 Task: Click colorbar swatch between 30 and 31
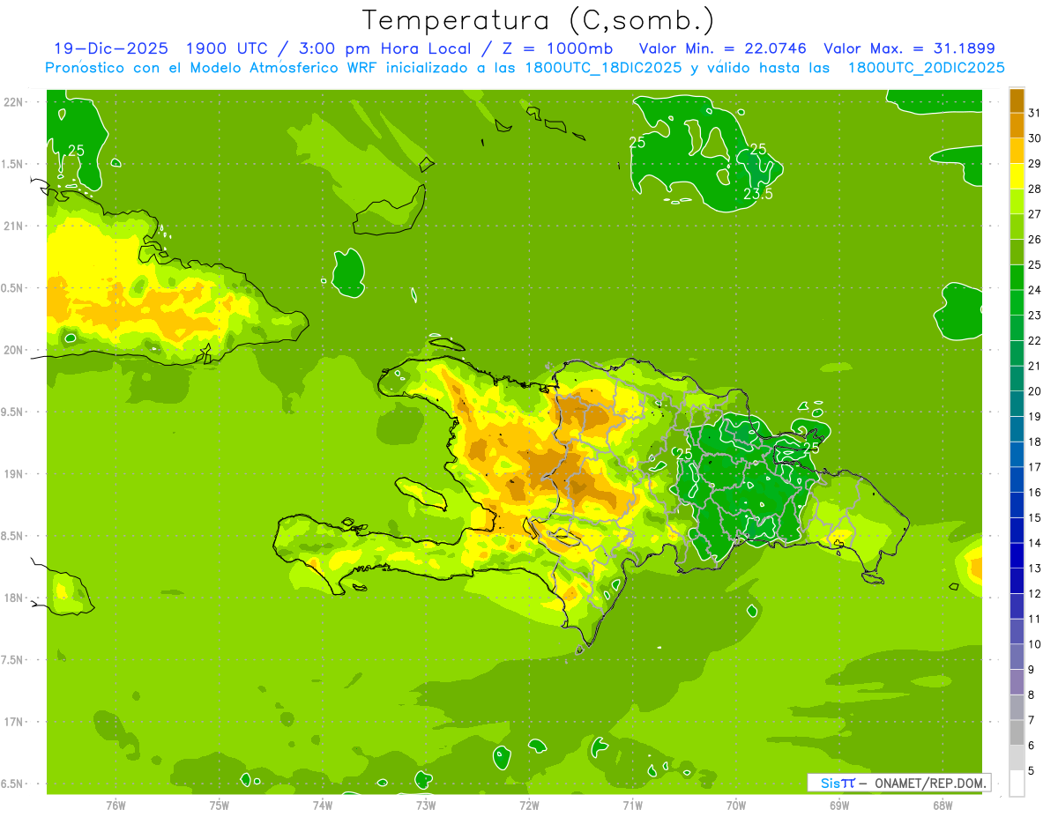pyautogui.click(x=1017, y=126)
